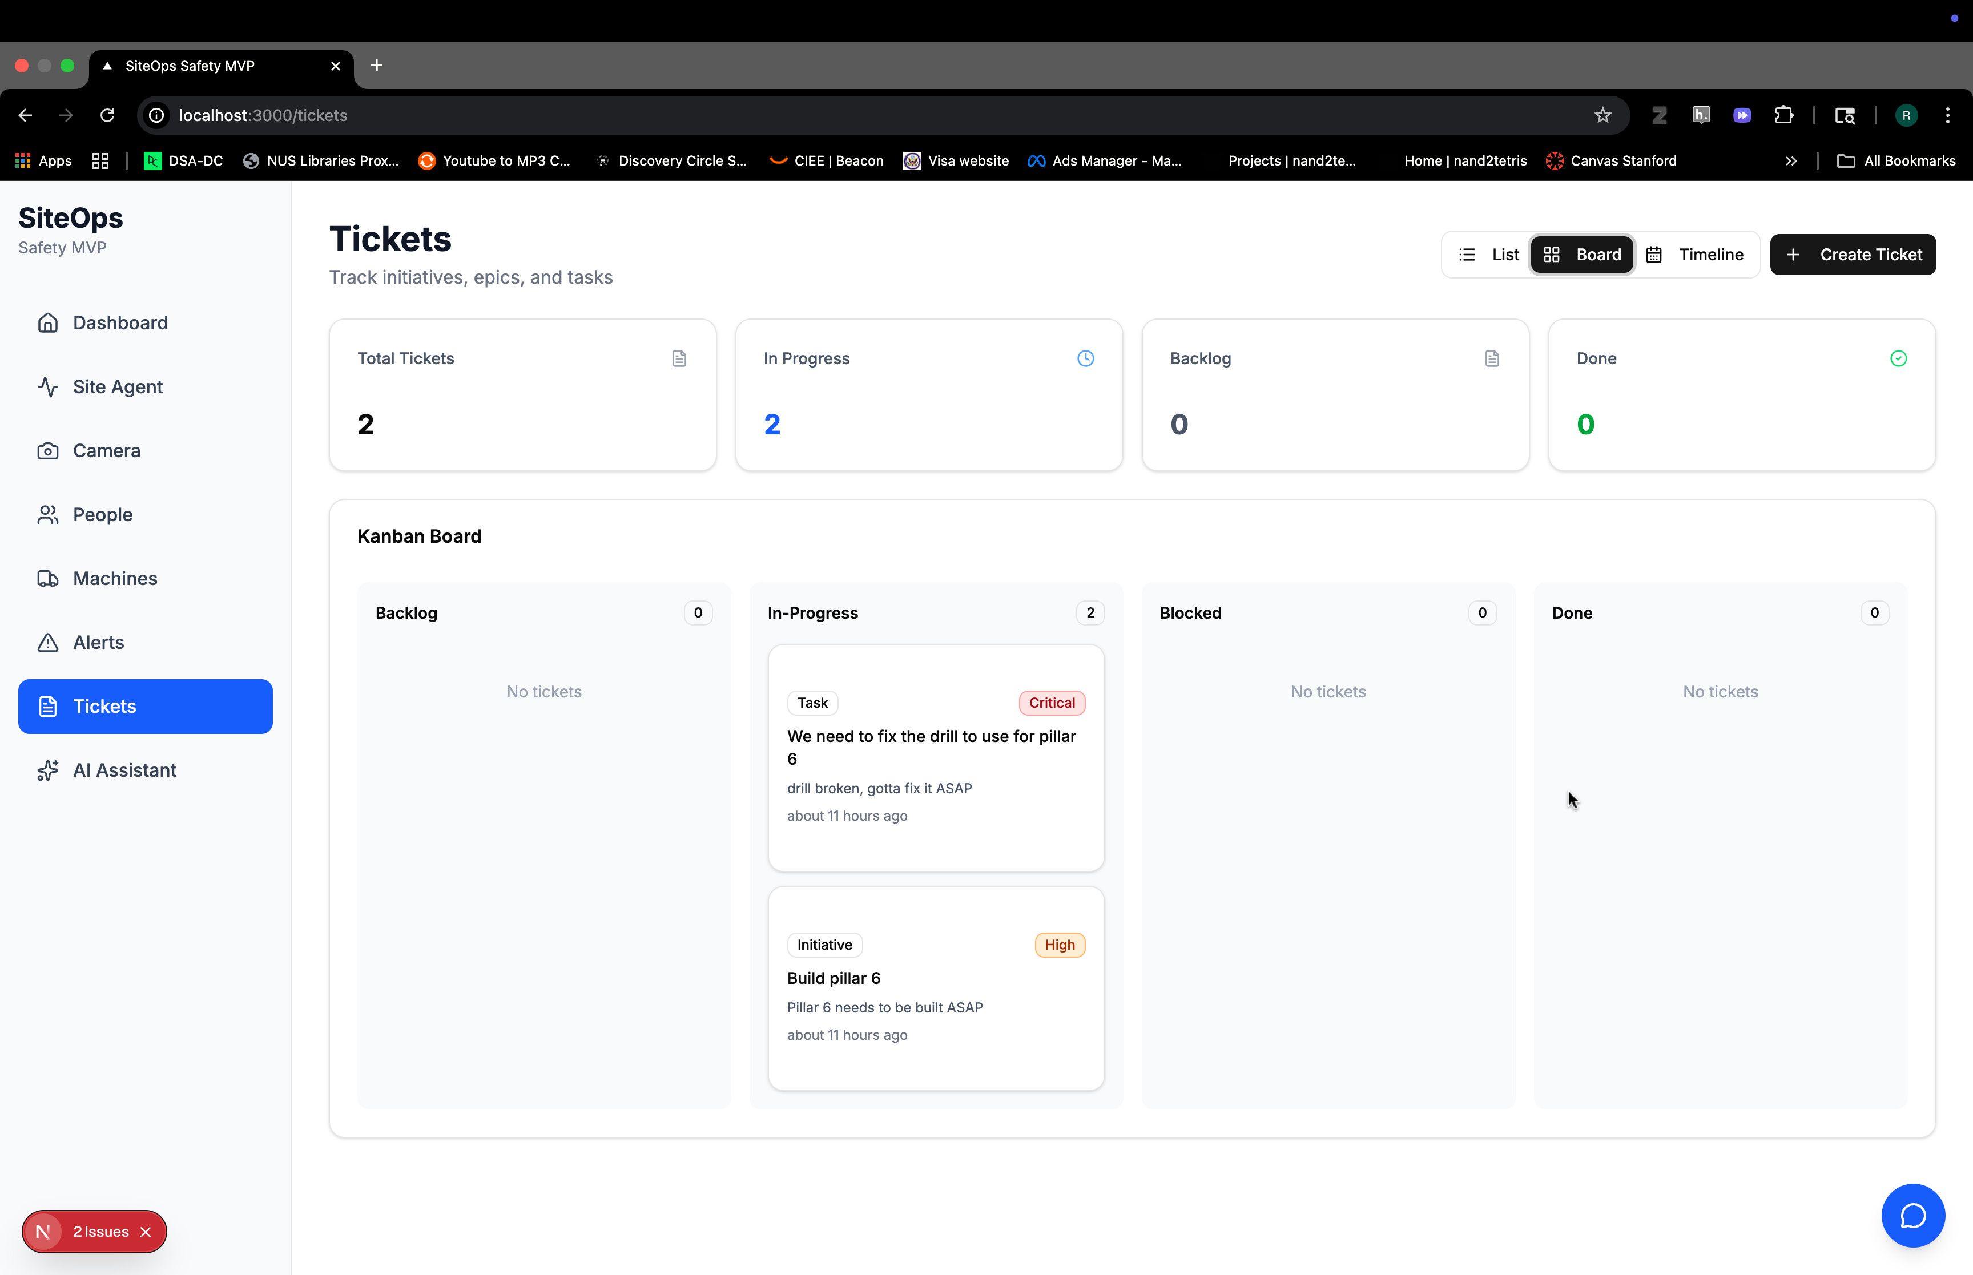Launch AI Assistant via the sparkle icon

click(48, 770)
